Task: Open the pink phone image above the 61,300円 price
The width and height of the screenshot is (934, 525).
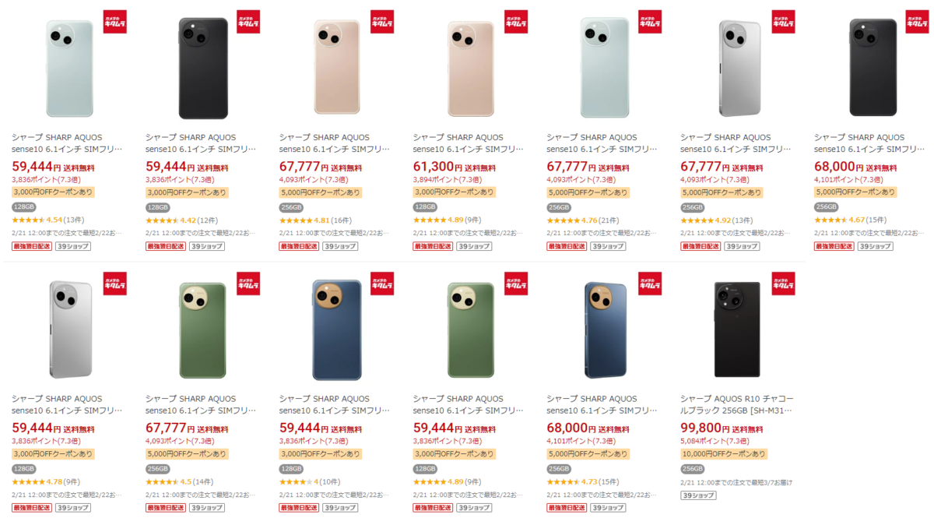Action: (471, 69)
